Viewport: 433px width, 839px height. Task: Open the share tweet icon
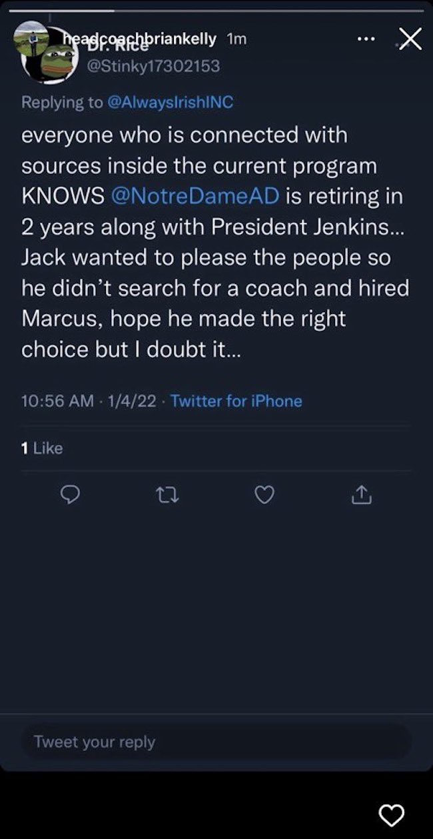[360, 495]
